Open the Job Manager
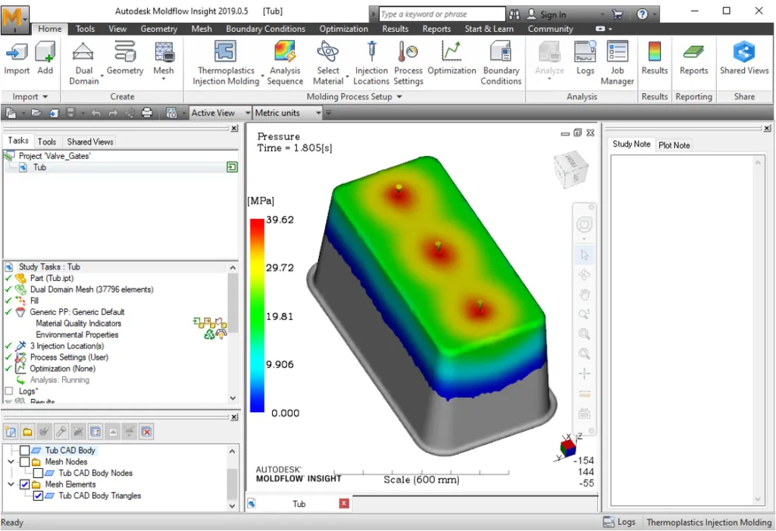This screenshot has height=531, width=776. [617, 63]
